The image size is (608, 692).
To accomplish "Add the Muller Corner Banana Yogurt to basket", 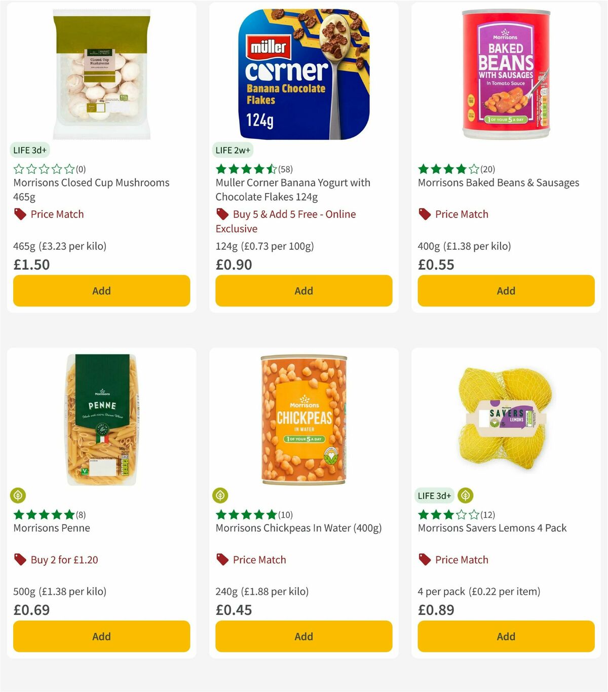I will [x=303, y=290].
